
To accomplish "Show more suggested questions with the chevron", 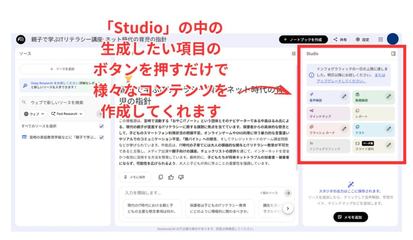I will pyautogui.click(x=288, y=208).
